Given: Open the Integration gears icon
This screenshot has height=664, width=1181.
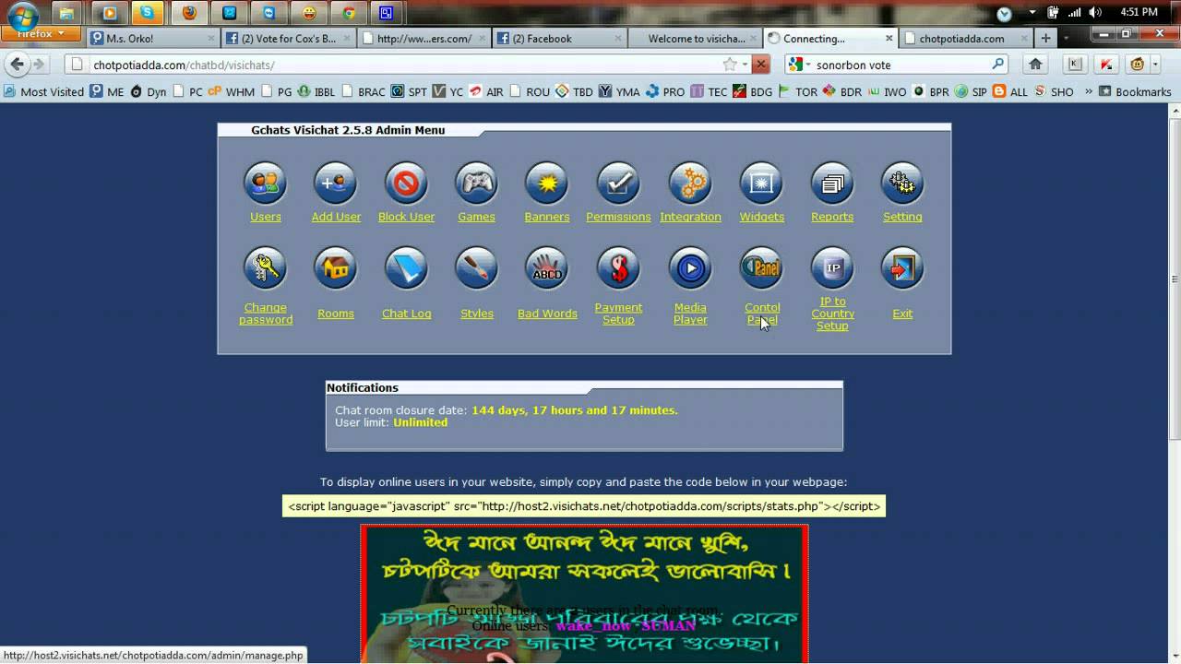Looking at the screenshot, I should point(690,183).
